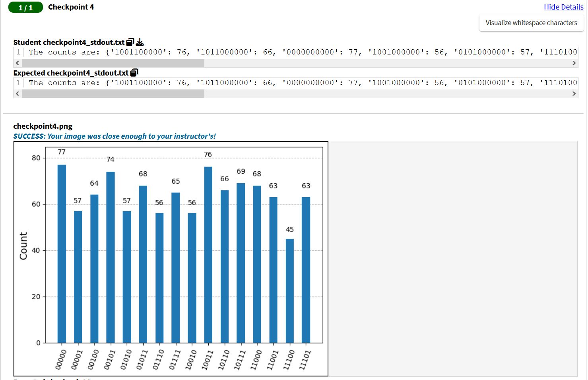The image size is (588, 380).
Task: Click the 00000 bar labeled 77
Action: (62, 254)
